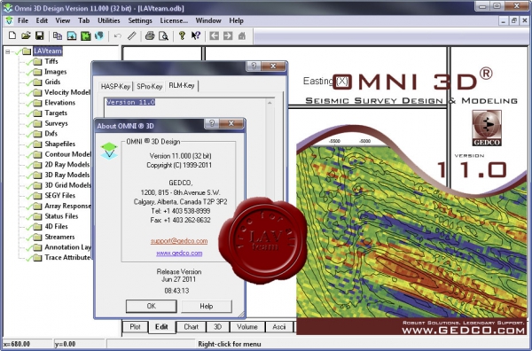This screenshot has width=532, height=351.
Task: Click the Save floppy disk icon
Action: tap(40, 35)
